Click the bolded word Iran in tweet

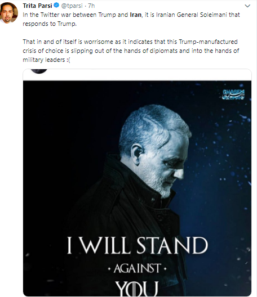click(135, 15)
